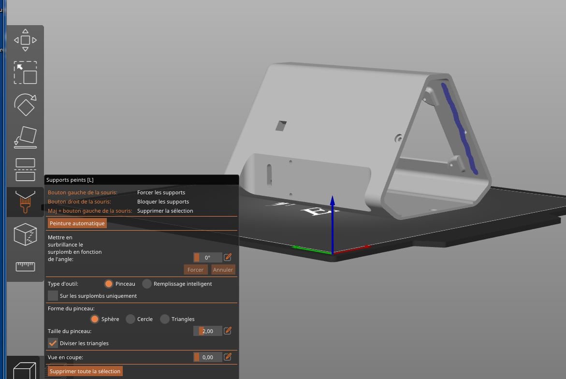Open the Seam painting cube tool
This screenshot has width=566, height=379.
click(x=25, y=234)
